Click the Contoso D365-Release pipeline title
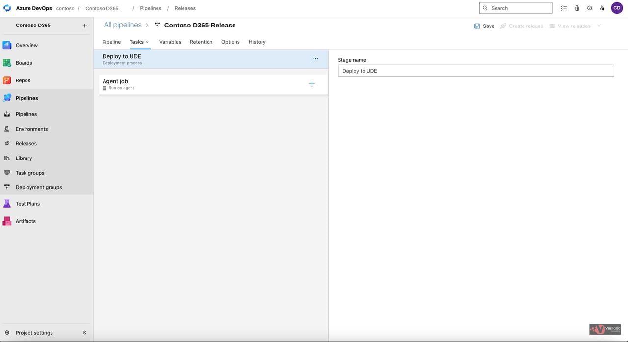 [200, 25]
